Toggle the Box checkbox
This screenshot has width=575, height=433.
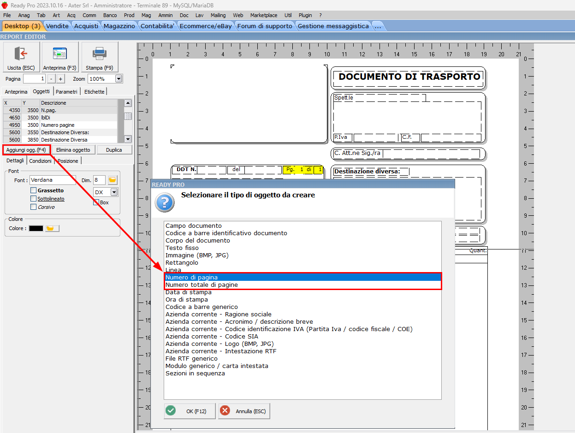pyautogui.click(x=96, y=202)
